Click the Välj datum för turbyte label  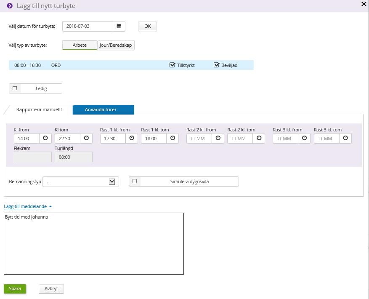click(x=32, y=26)
